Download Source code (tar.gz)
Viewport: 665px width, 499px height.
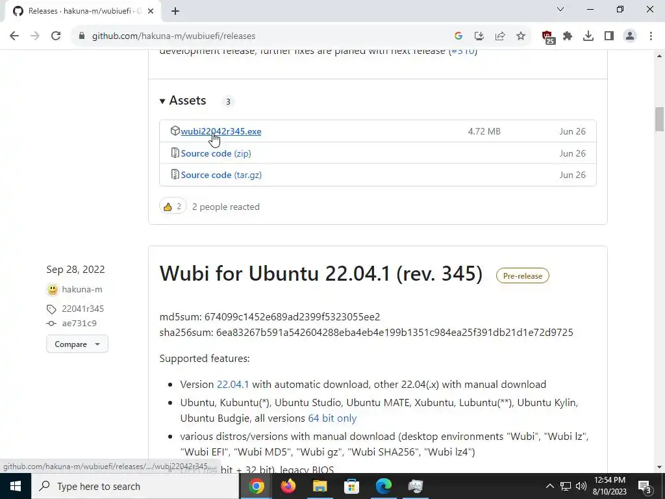coord(221,175)
